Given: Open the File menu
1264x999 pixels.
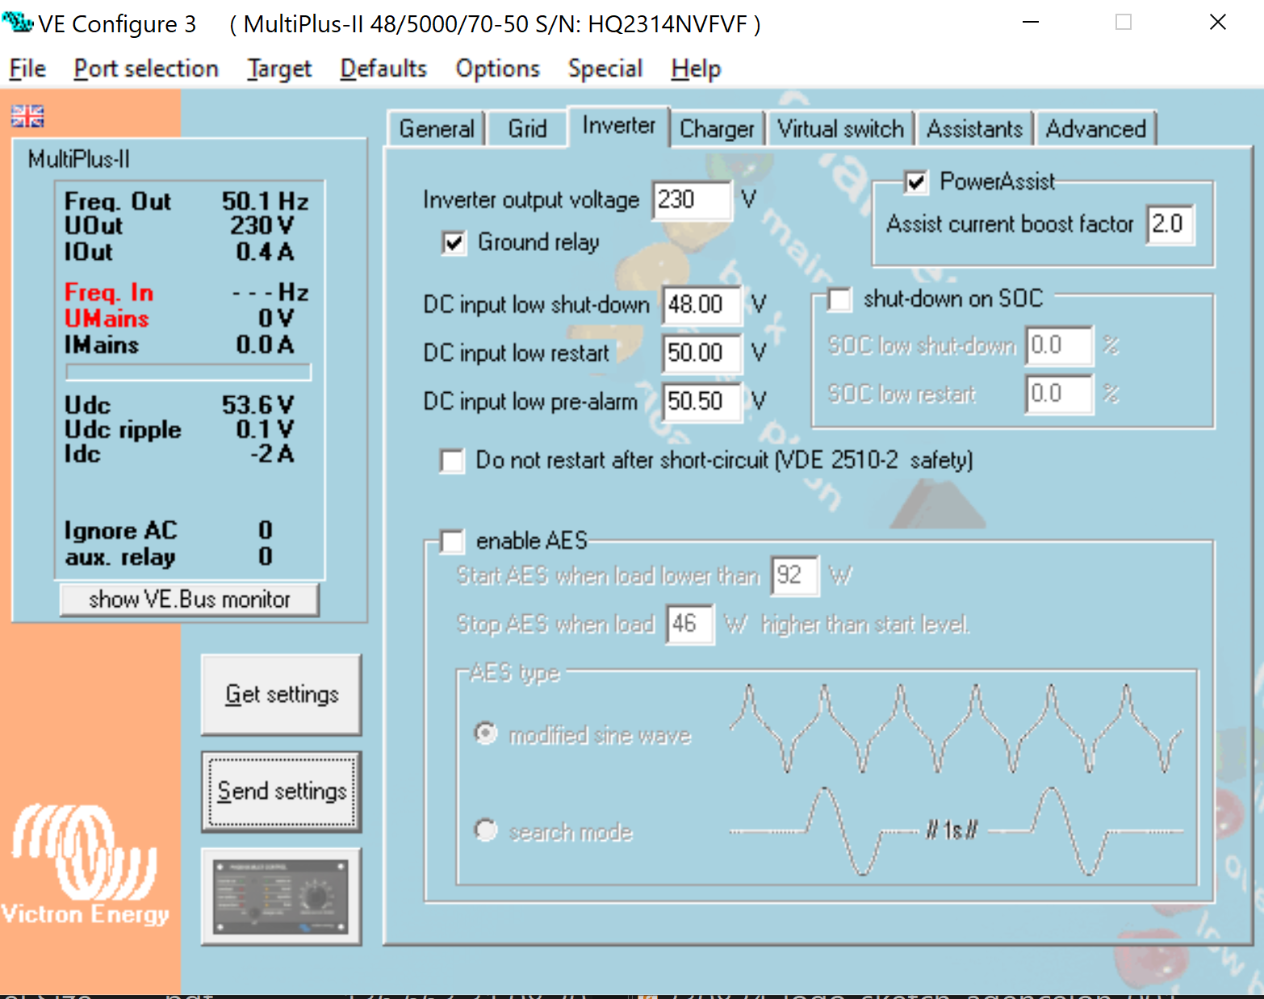Looking at the screenshot, I should [x=27, y=69].
